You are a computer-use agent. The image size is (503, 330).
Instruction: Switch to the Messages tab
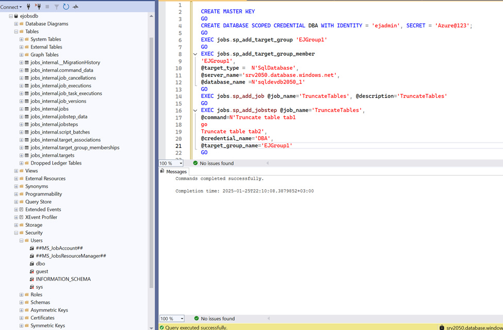click(x=173, y=172)
